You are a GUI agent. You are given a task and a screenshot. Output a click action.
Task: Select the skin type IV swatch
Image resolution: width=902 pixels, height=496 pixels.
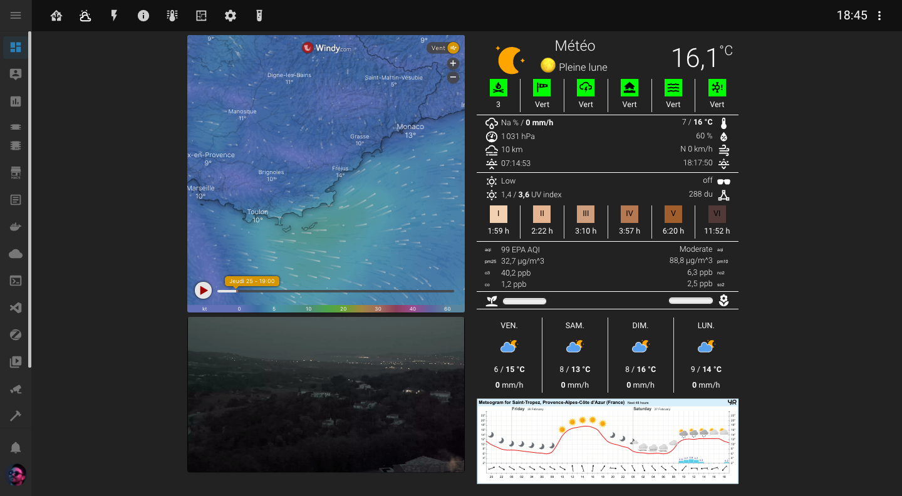click(x=629, y=214)
